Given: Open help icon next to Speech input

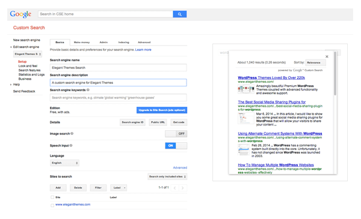Looking at the screenshot, I should [x=71, y=146].
